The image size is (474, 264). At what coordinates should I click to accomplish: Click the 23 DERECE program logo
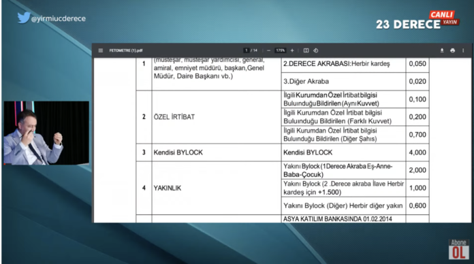[408, 24]
